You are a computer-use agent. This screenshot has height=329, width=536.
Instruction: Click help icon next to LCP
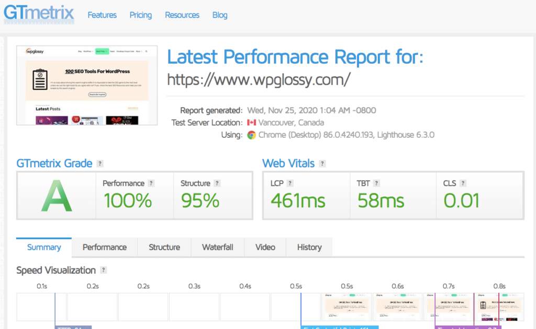(290, 183)
